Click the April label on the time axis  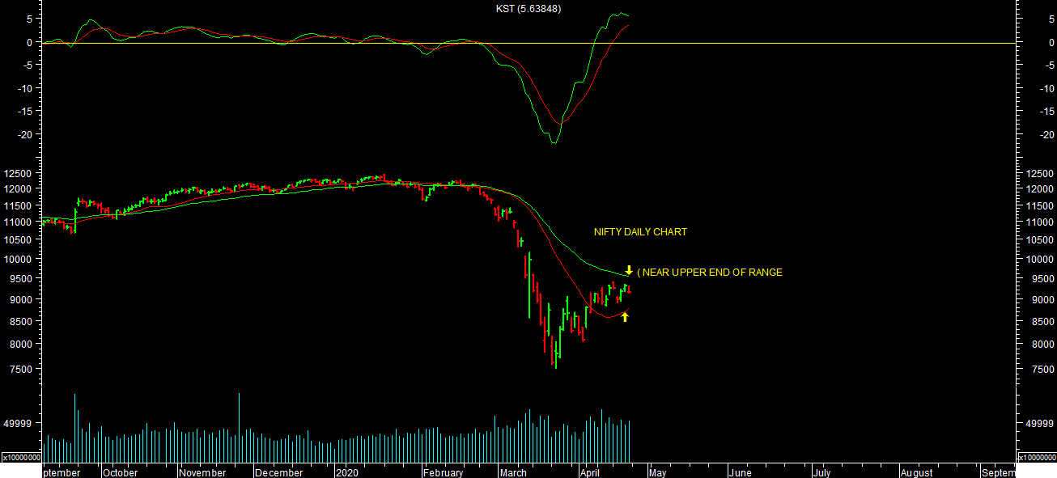589,472
